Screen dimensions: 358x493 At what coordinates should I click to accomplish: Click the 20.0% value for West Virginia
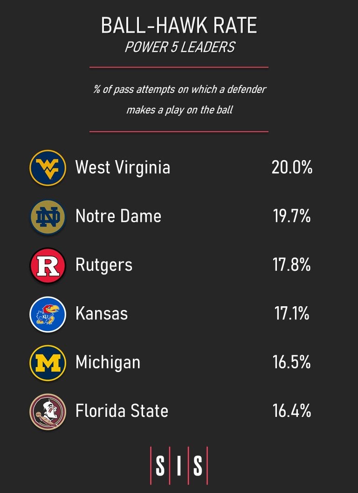point(292,167)
